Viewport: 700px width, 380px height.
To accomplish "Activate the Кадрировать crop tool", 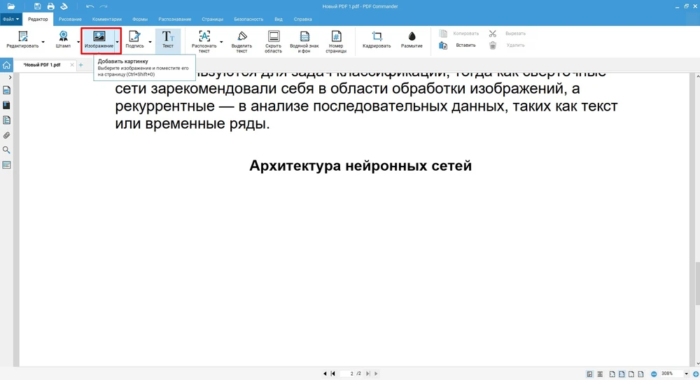I will pyautogui.click(x=377, y=39).
